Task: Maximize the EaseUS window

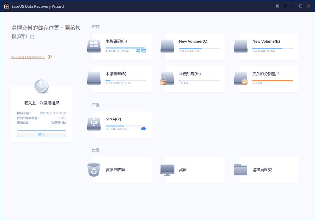Action: pyautogui.click(x=301, y=6)
